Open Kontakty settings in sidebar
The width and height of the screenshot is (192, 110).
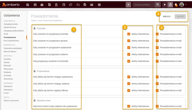(x=7, y=59)
